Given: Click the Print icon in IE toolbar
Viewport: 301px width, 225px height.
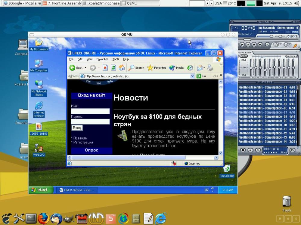Looking at the screenshot, I should point(210,68).
